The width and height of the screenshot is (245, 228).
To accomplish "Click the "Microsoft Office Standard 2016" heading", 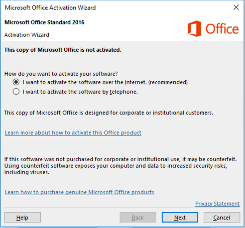I will [44, 22].
